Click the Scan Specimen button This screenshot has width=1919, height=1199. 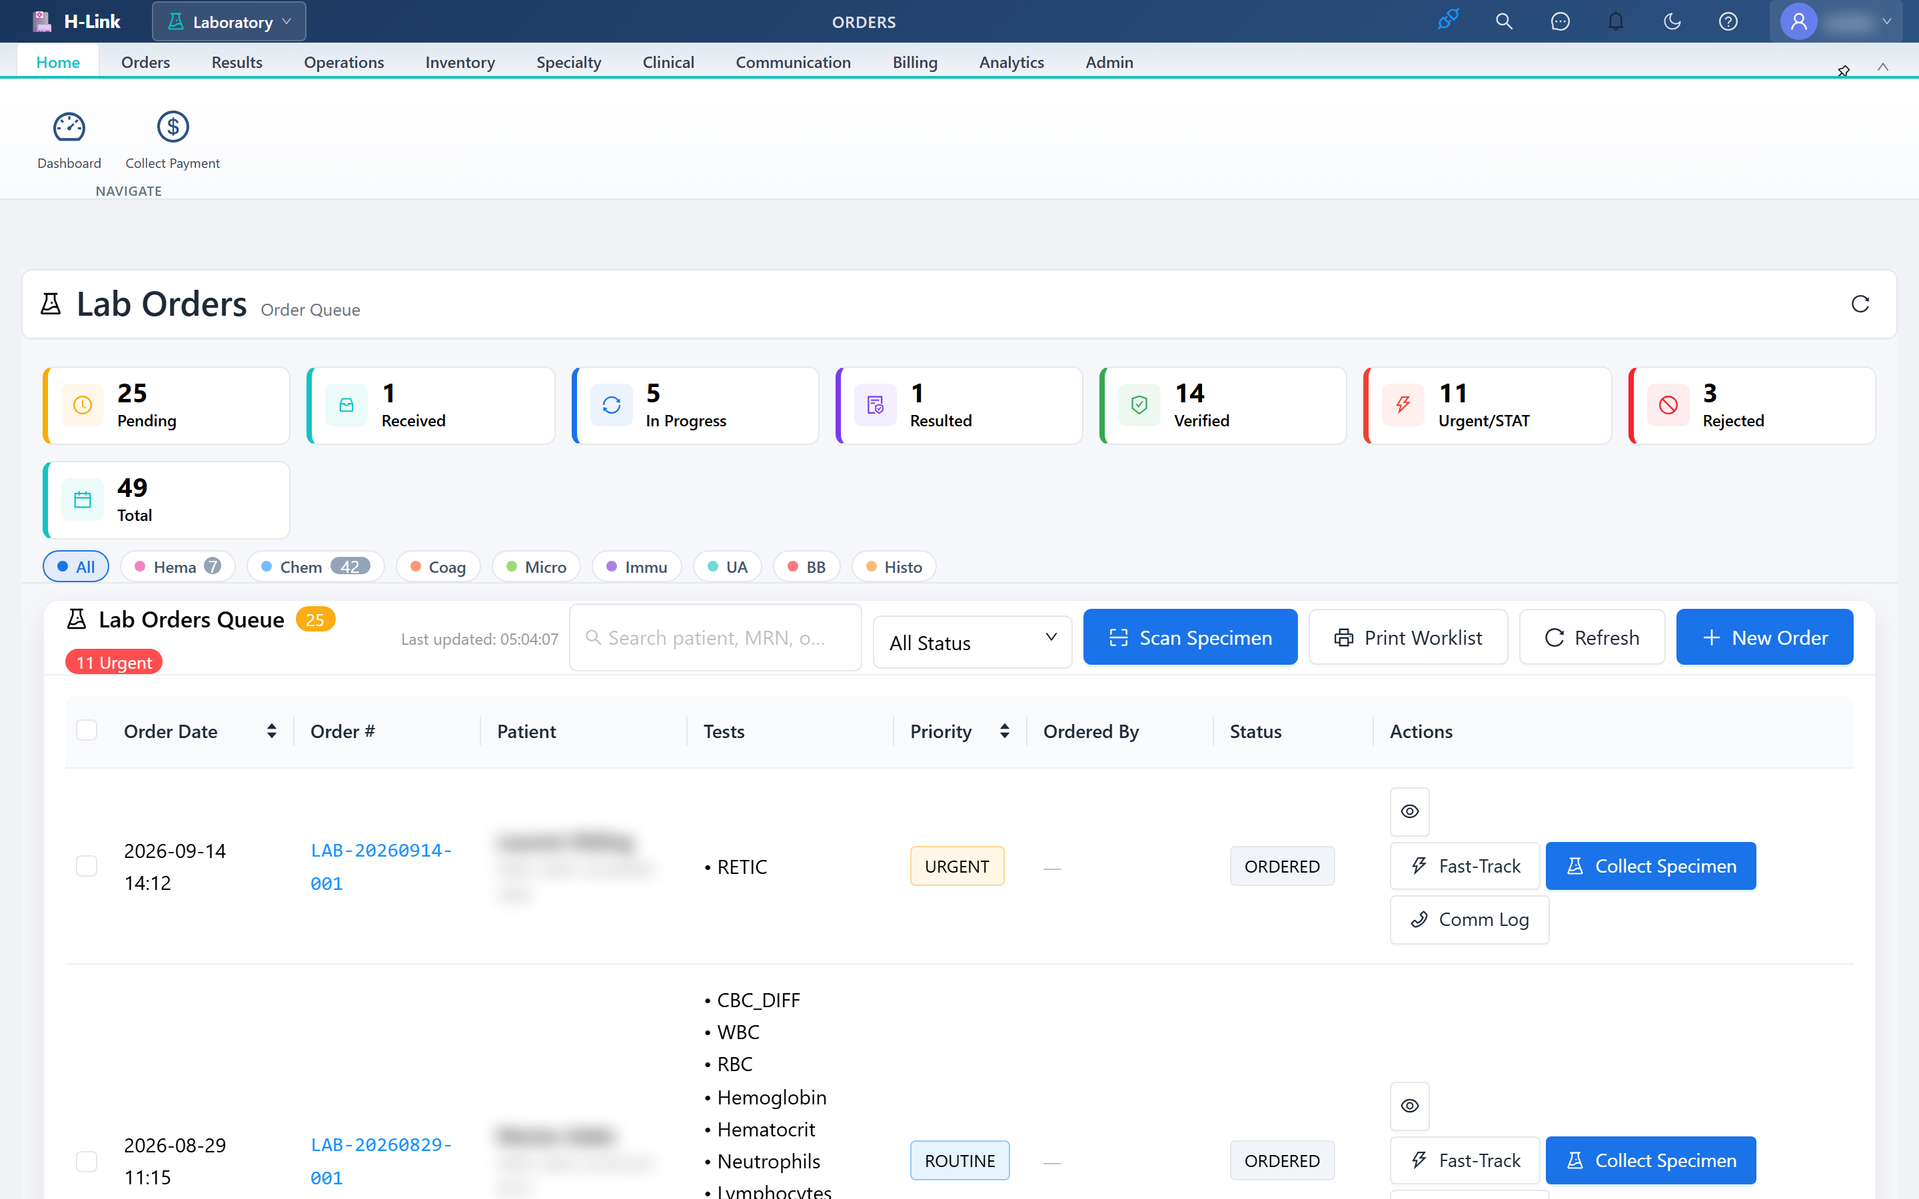(1190, 637)
